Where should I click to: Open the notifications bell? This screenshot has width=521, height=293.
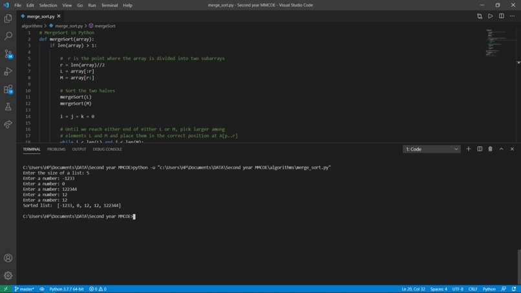click(x=514, y=289)
